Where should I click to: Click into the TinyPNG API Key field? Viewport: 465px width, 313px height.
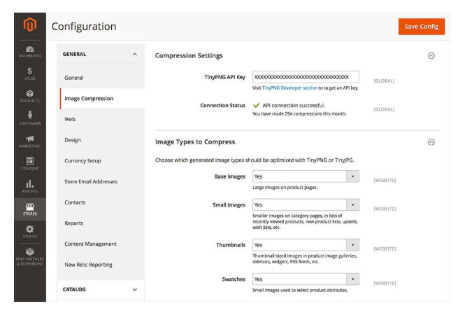tap(306, 77)
